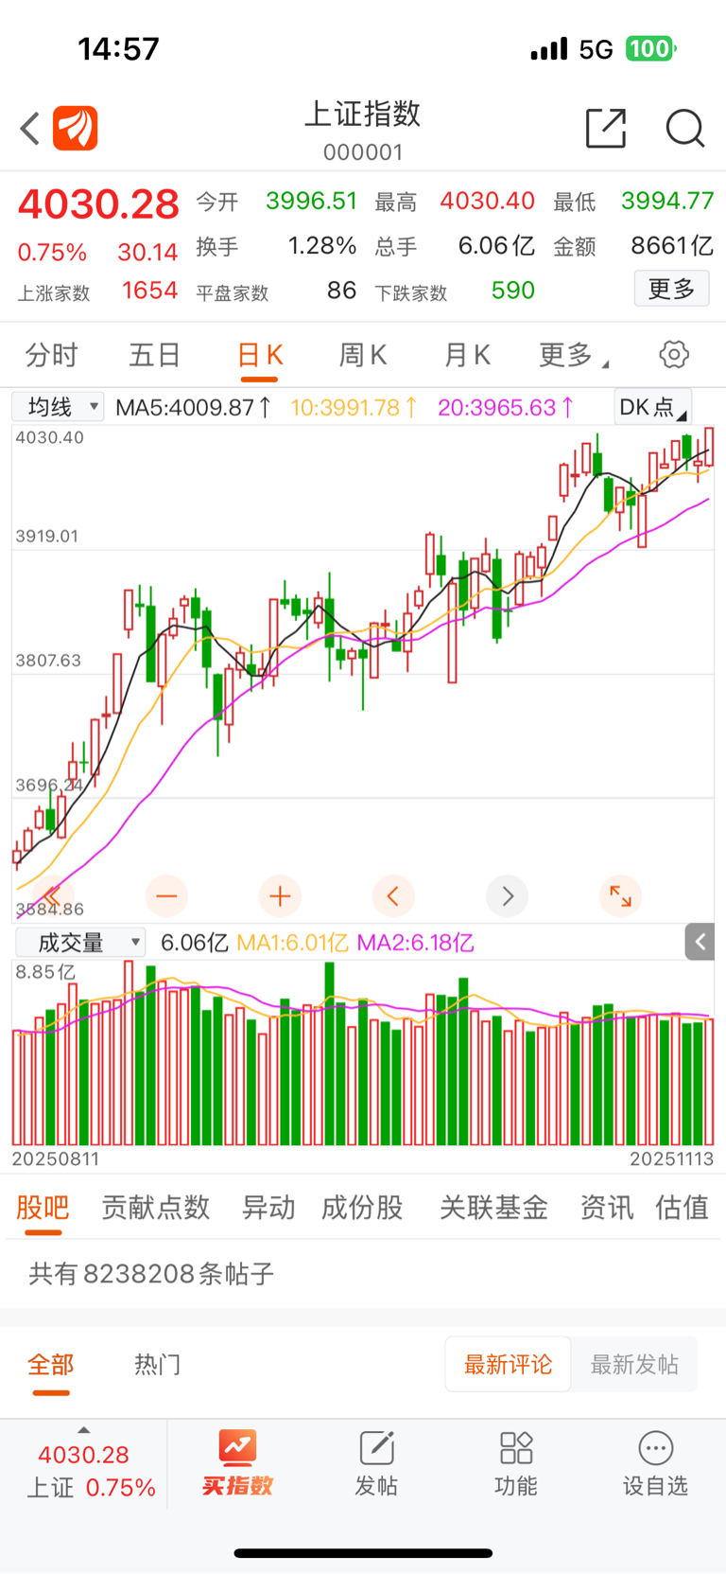Open the 均线 indicator dropdown

(58, 407)
